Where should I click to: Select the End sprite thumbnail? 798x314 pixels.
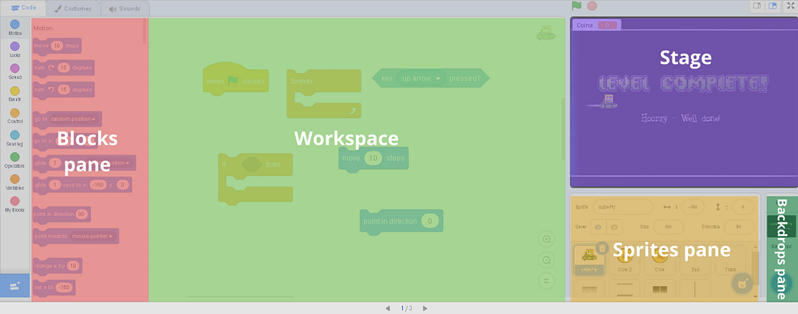(x=695, y=261)
